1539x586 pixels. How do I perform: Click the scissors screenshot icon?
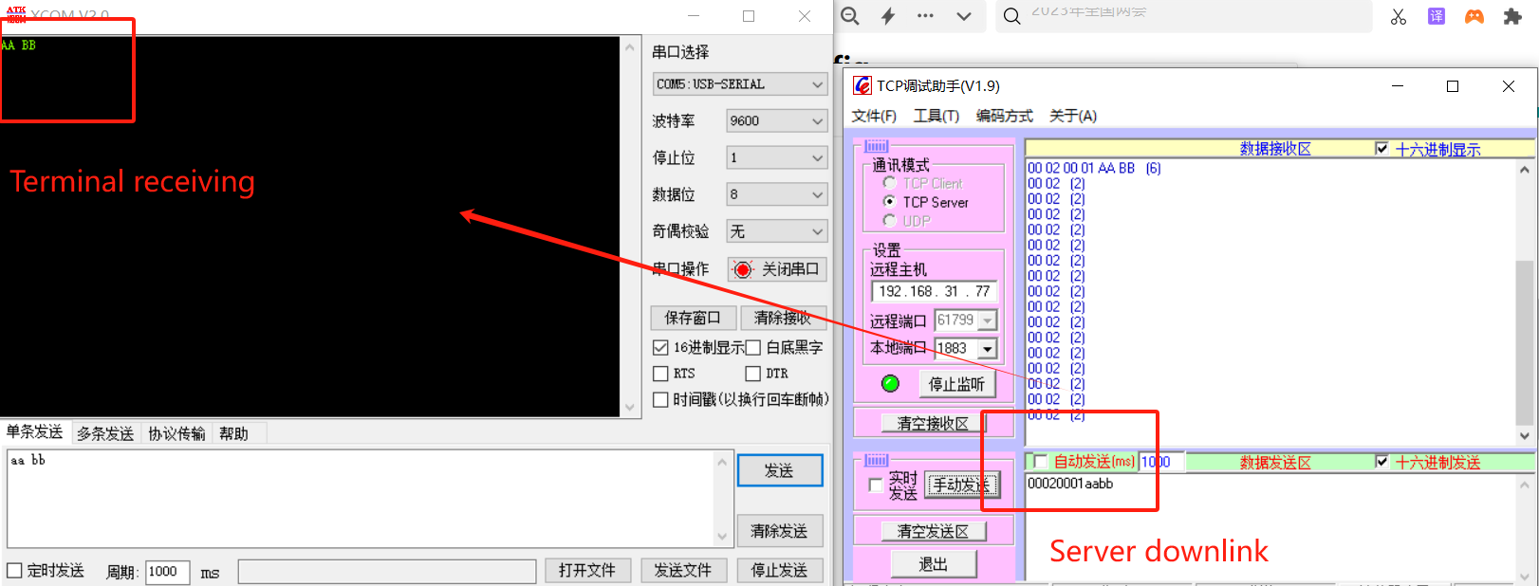[1399, 16]
